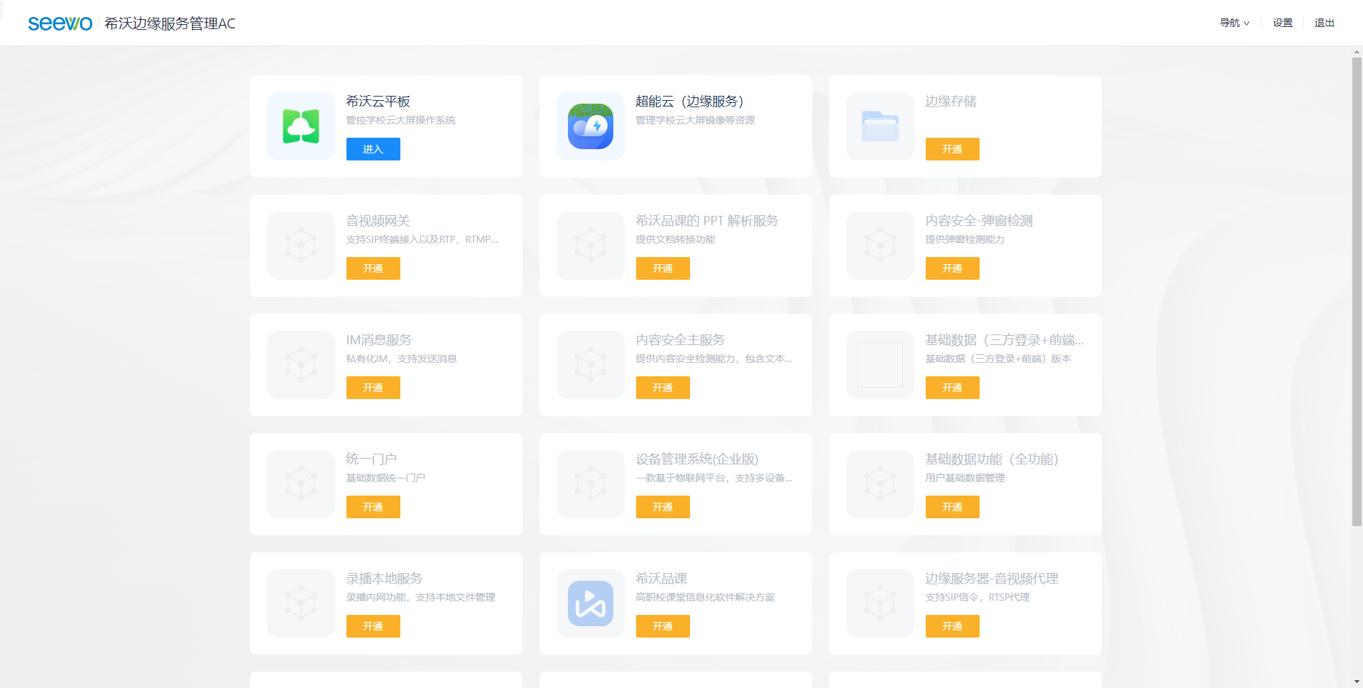1363x688 pixels.
Task: Click 开通 for 边缘存储
Action: click(953, 149)
